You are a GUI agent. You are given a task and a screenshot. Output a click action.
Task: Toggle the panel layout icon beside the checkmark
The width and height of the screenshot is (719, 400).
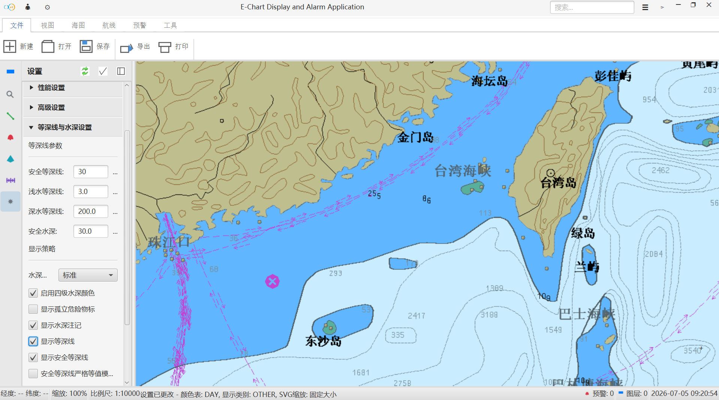(x=121, y=71)
